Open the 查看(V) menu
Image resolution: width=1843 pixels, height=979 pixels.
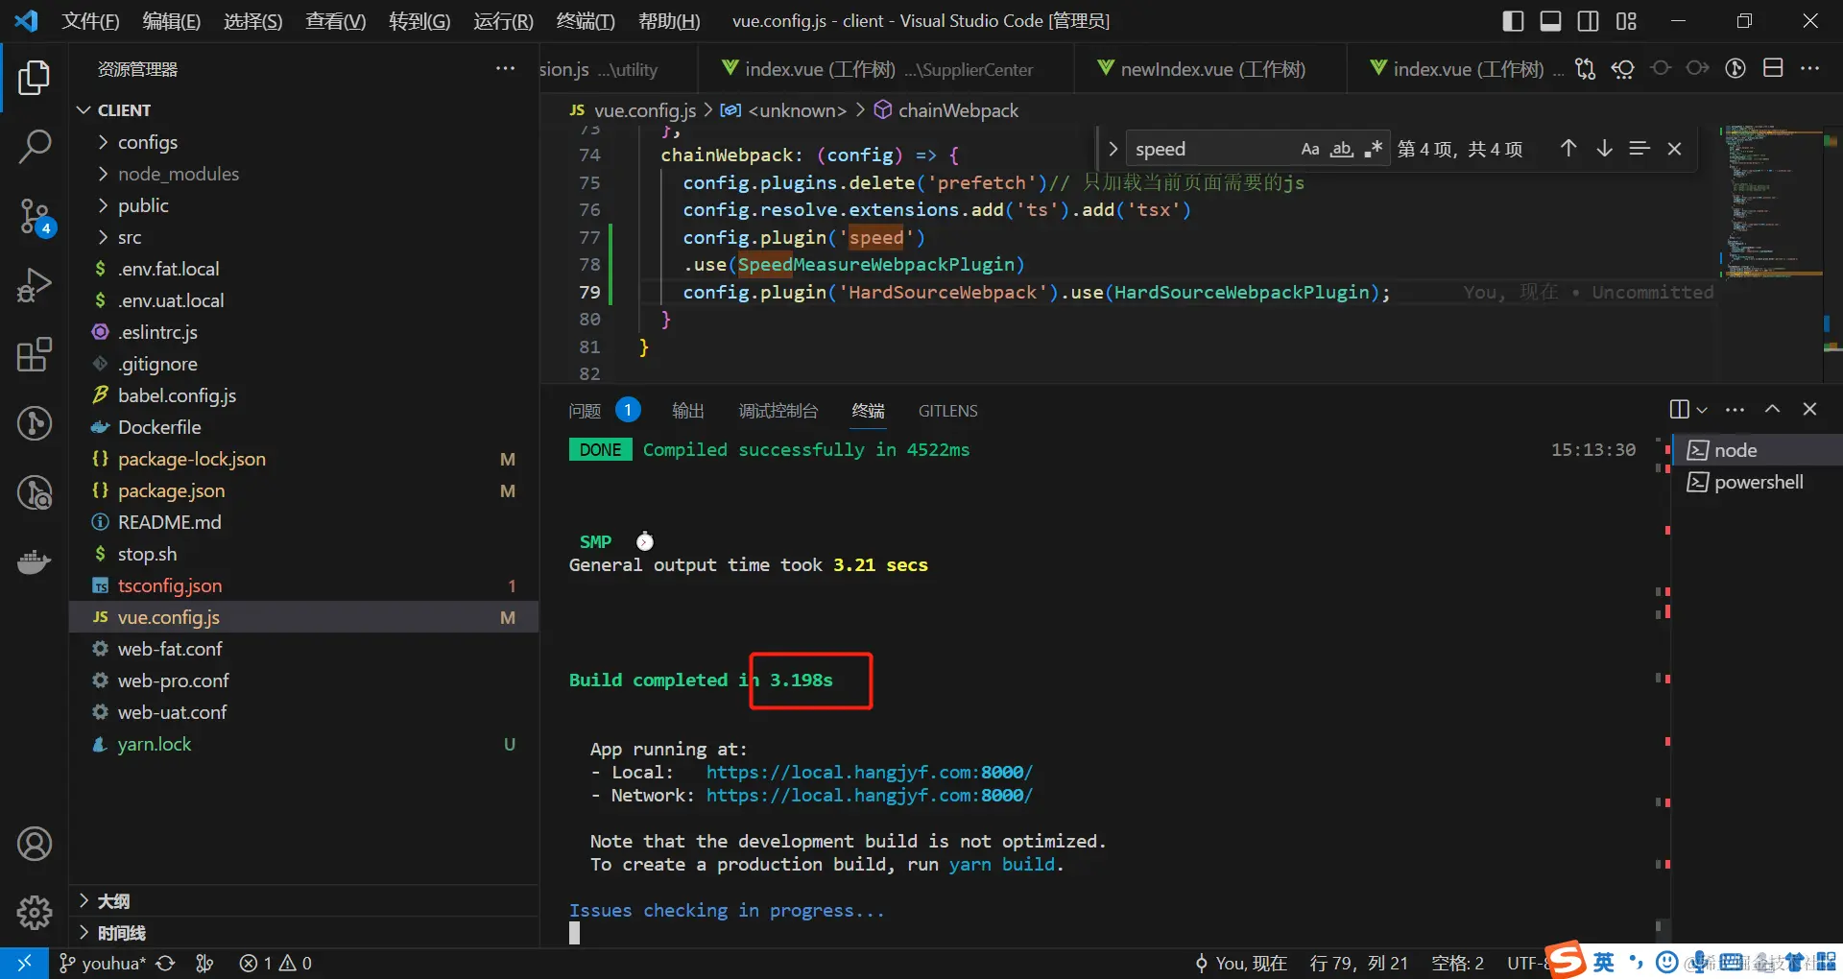(335, 21)
